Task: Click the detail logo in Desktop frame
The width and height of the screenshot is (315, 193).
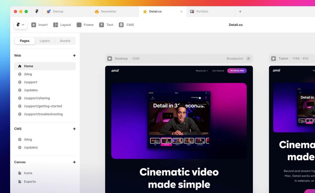Action: (115, 70)
